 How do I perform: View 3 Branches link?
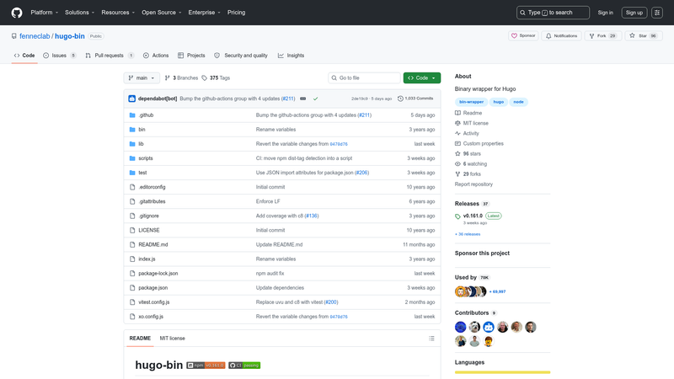pyautogui.click(x=181, y=77)
